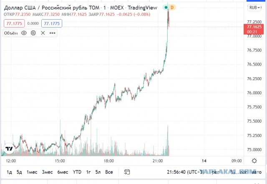Click the MOEX exchange label in title
This screenshot has width=267, height=184.
click(117, 8)
